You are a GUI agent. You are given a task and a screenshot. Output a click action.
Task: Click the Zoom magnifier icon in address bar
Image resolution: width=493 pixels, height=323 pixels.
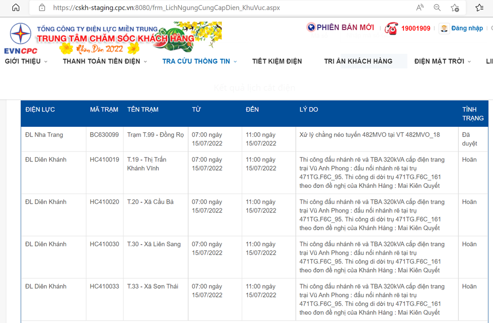coord(437,8)
